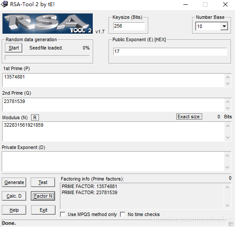The height and width of the screenshot is (227, 235).
Task: Select the PRIME FACTOR: 13574881 line
Action: [89, 186]
